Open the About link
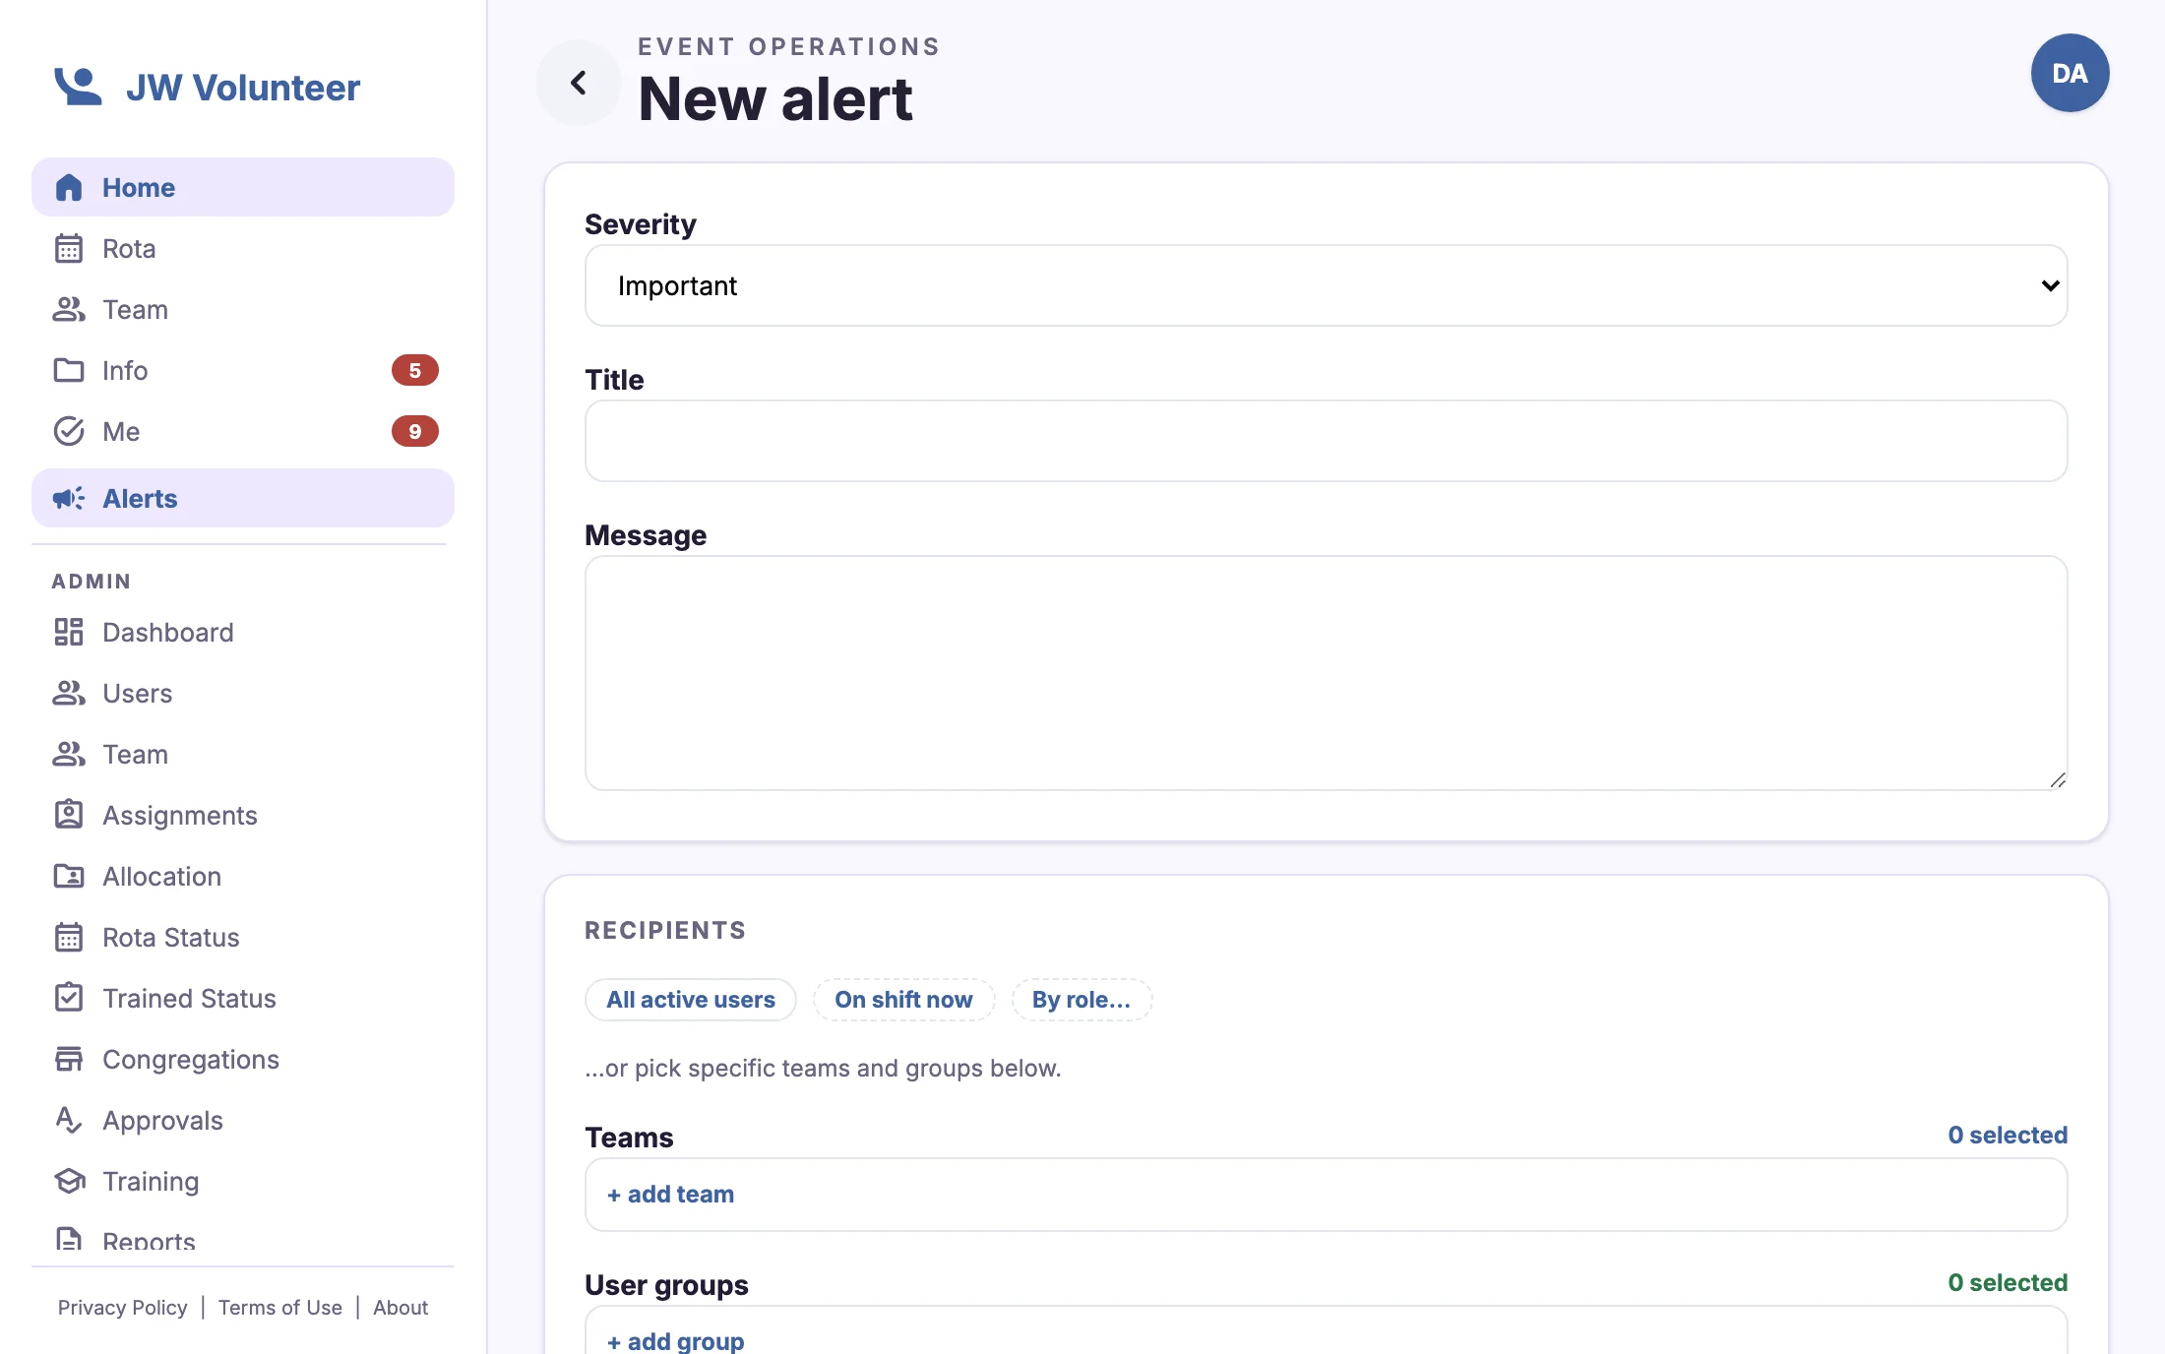This screenshot has width=2165, height=1354. (x=401, y=1307)
